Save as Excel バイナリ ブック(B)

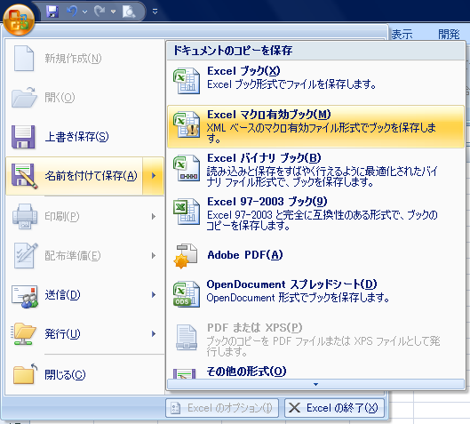(x=315, y=170)
